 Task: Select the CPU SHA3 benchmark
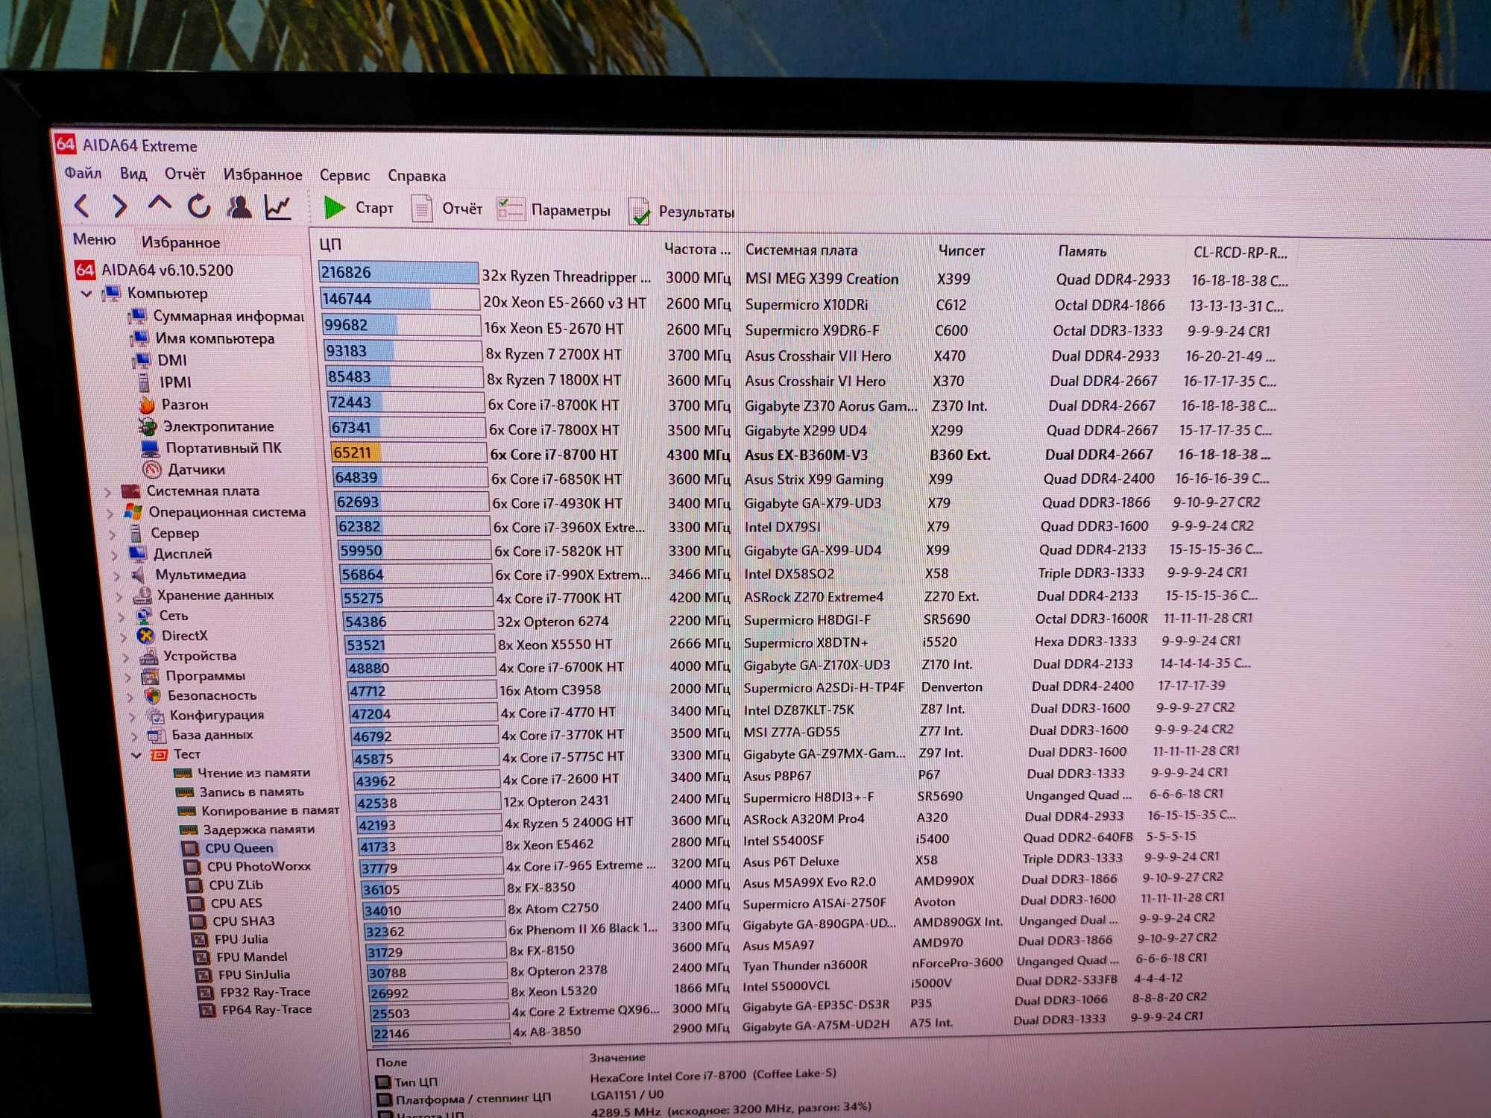click(x=233, y=921)
